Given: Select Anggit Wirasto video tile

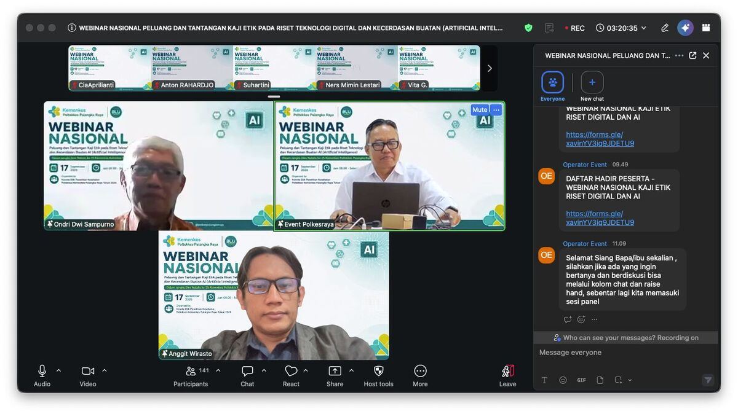Looking at the screenshot, I should point(274,295).
